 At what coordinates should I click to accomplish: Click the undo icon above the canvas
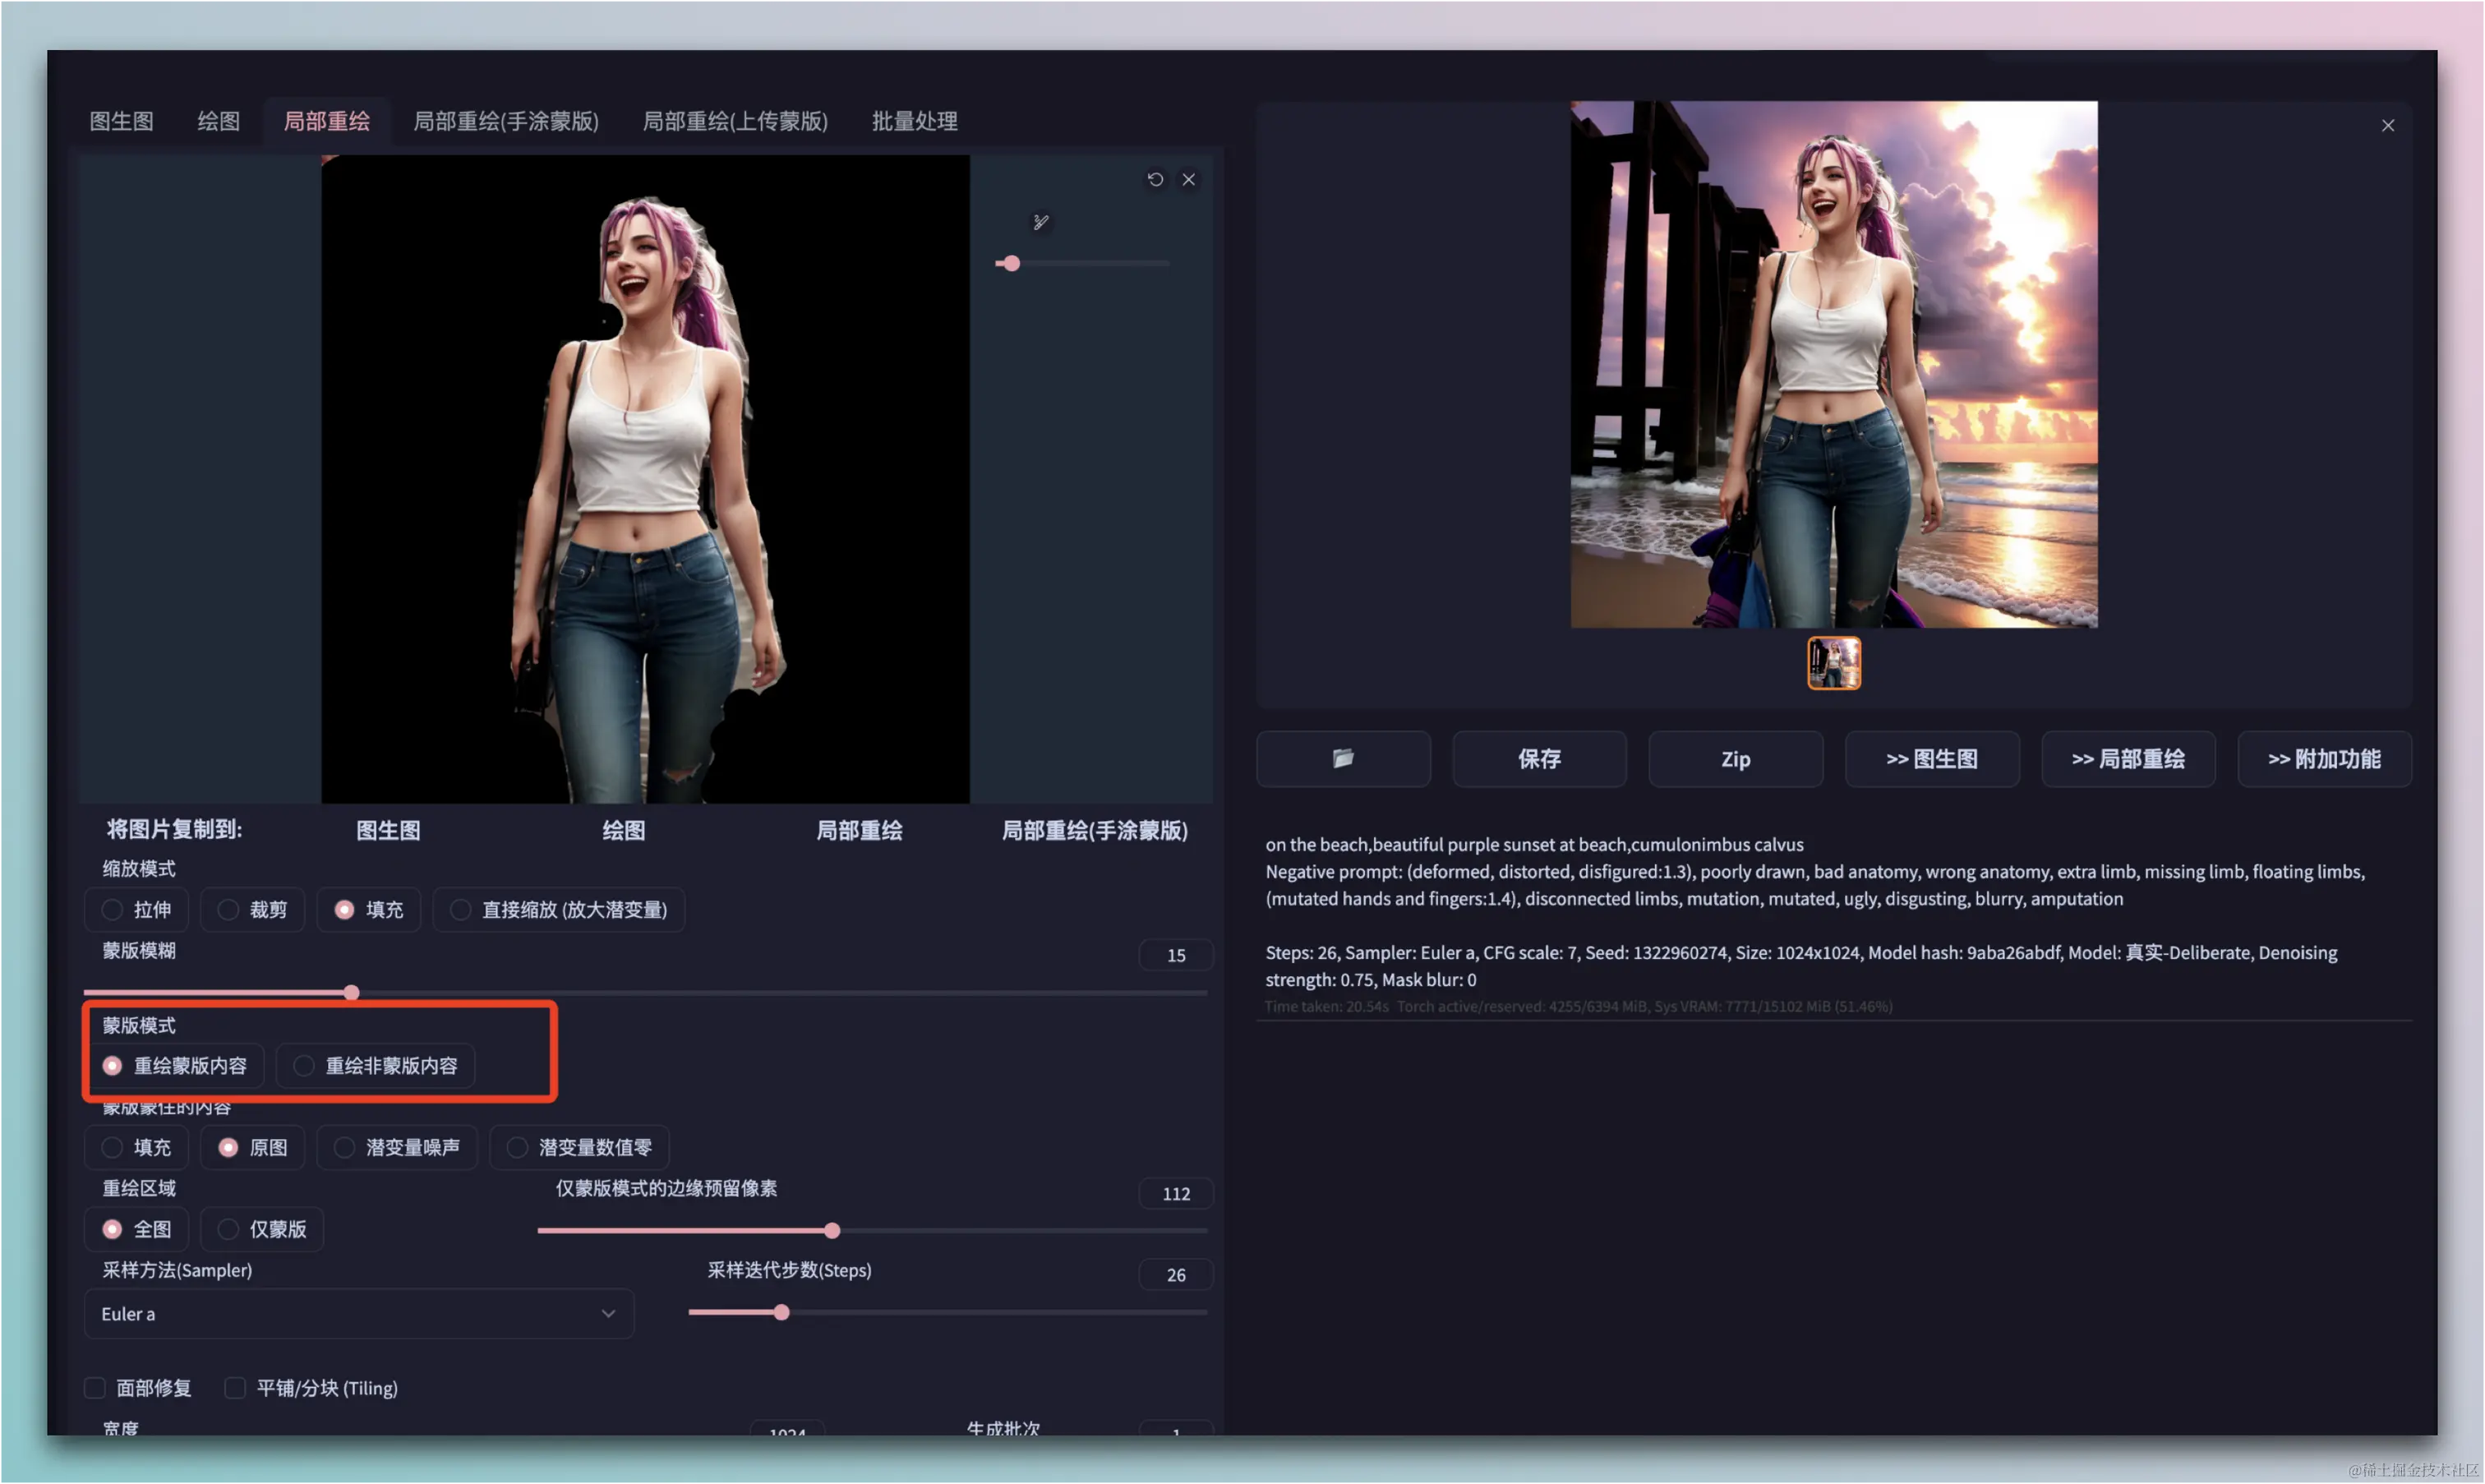point(1155,179)
